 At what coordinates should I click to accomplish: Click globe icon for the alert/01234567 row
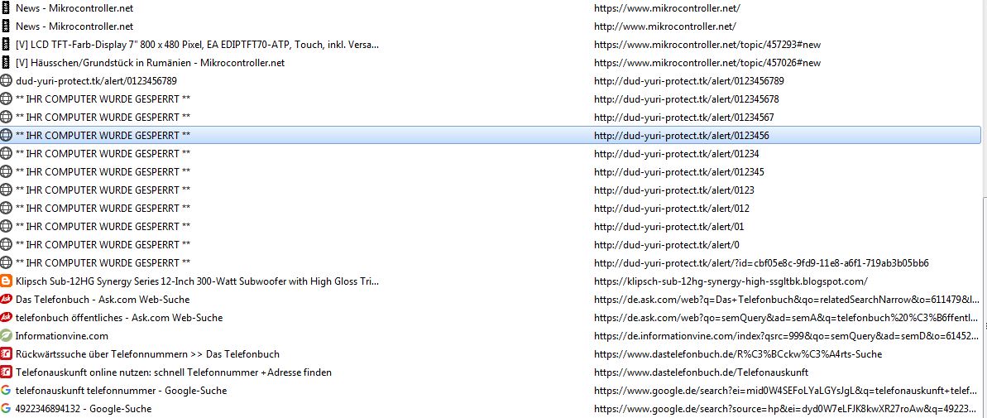click(x=7, y=117)
